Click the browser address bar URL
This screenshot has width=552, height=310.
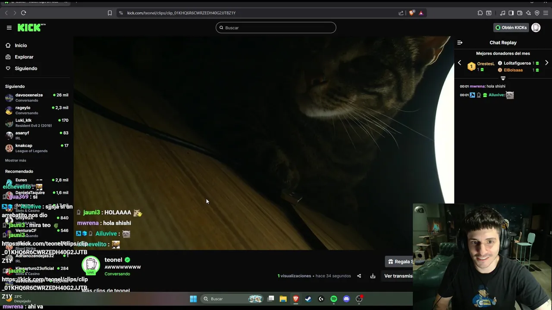click(181, 13)
